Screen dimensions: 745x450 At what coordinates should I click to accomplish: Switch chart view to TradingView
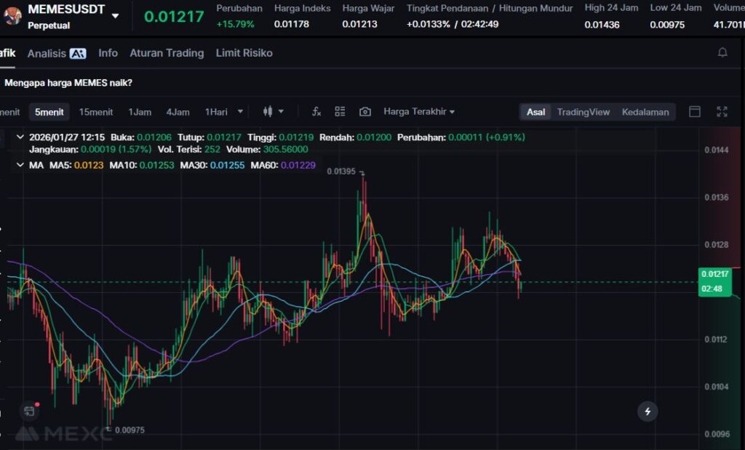coord(583,112)
